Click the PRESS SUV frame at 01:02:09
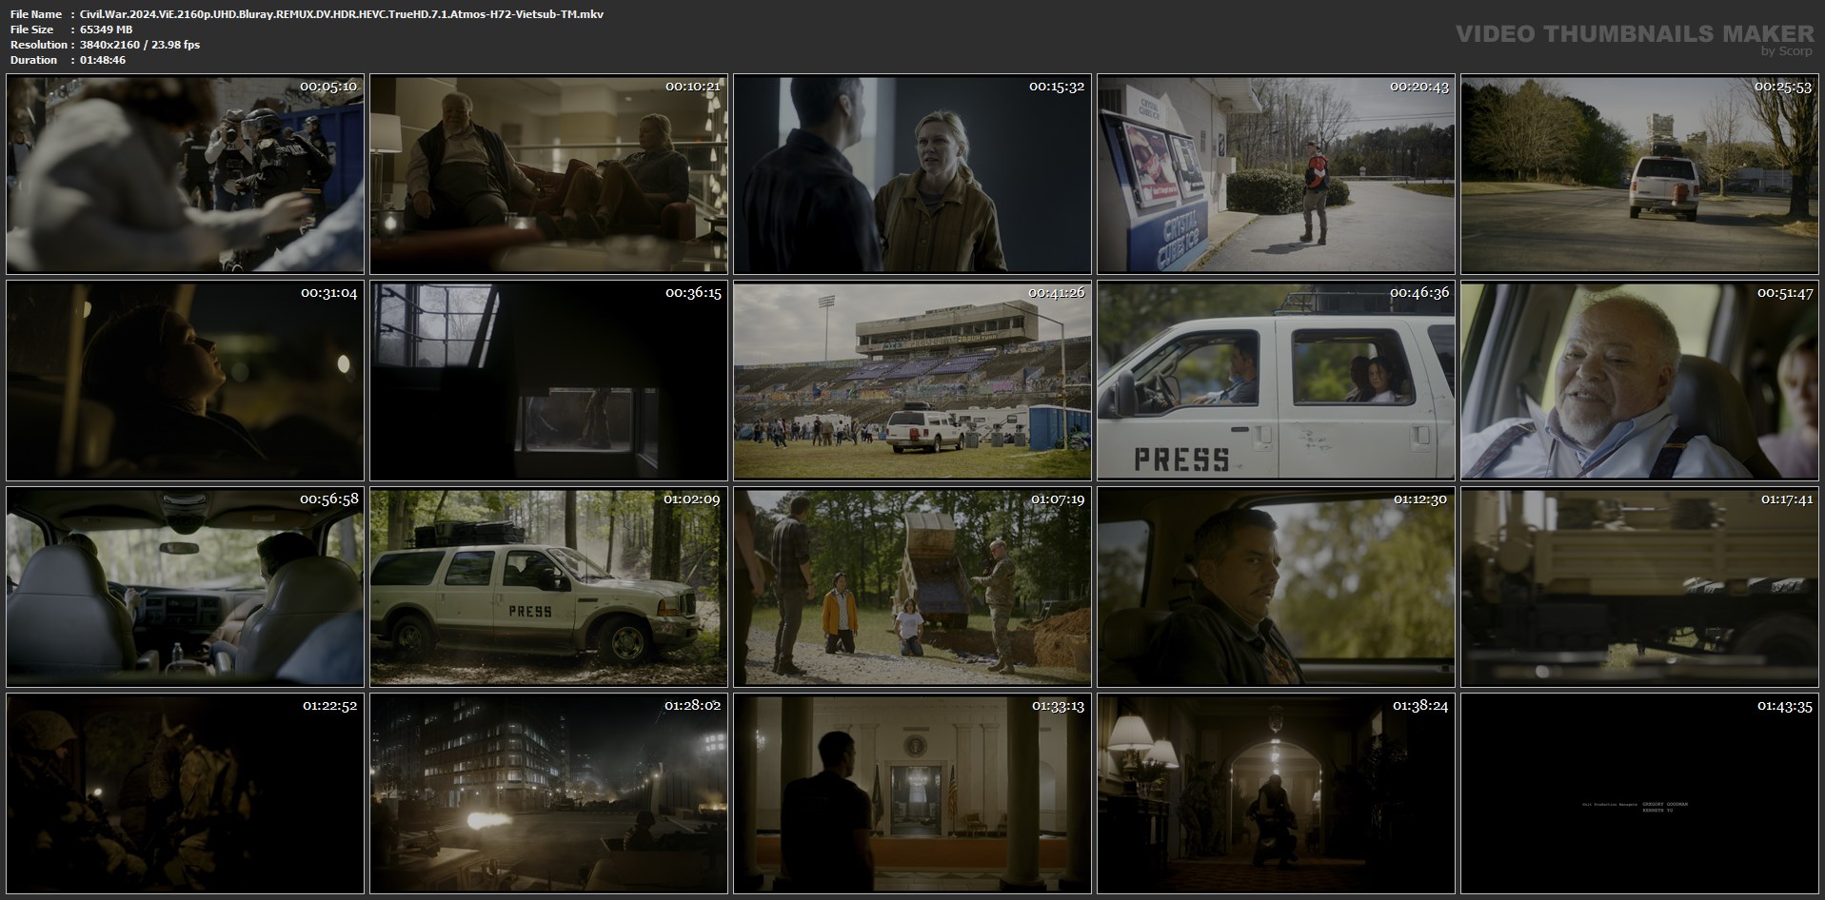The width and height of the screenshot is (1825, 900). [548, 587]
